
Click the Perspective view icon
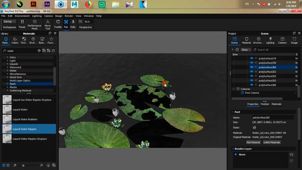[x=80, y=22]
